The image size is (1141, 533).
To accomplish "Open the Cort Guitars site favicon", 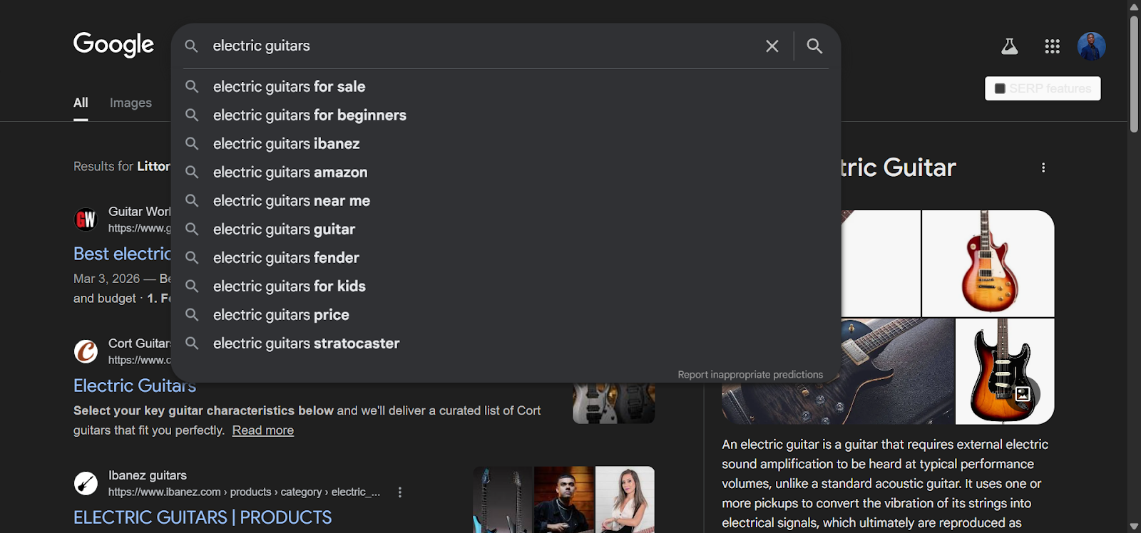I will coord(86,351).
